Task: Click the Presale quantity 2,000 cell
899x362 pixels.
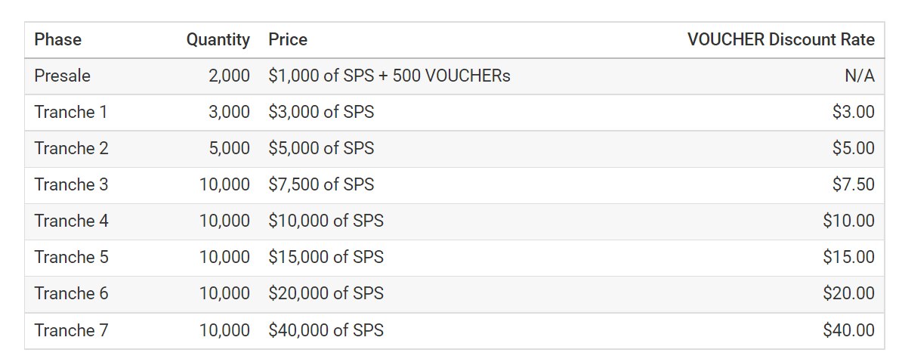Action: [x=230, y=76]
